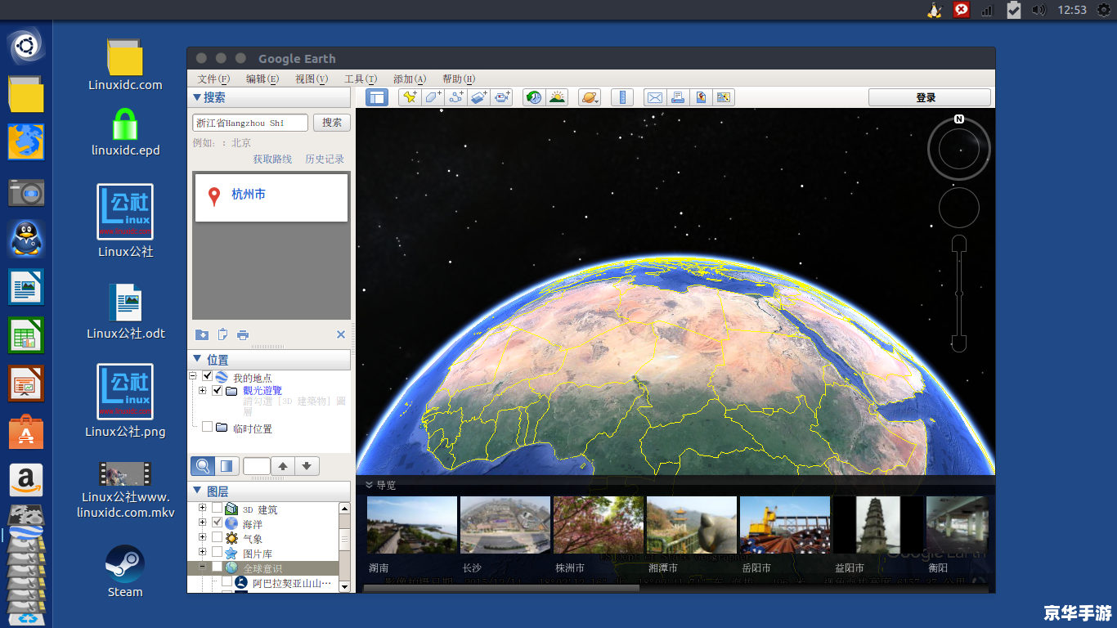This screenshot has height=628, width=1117.
Task: Open the 工具(T) menu
Action: pyautogui.click(x=361, y=78)
